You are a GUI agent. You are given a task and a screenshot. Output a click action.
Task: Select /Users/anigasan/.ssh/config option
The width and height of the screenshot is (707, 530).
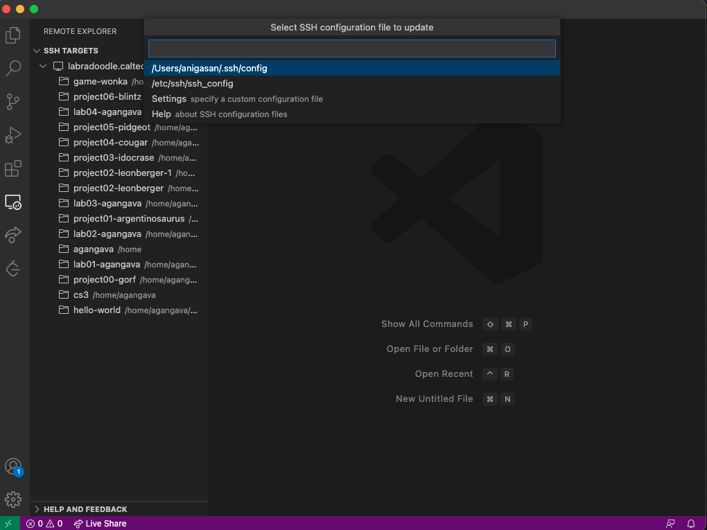209,69
